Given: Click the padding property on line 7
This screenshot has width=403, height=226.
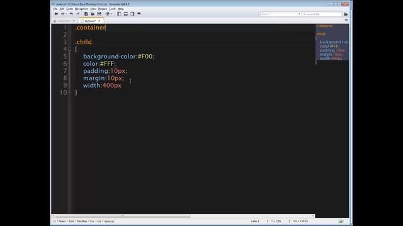Looking at the screenshot, I should click(x=96, y=71).
